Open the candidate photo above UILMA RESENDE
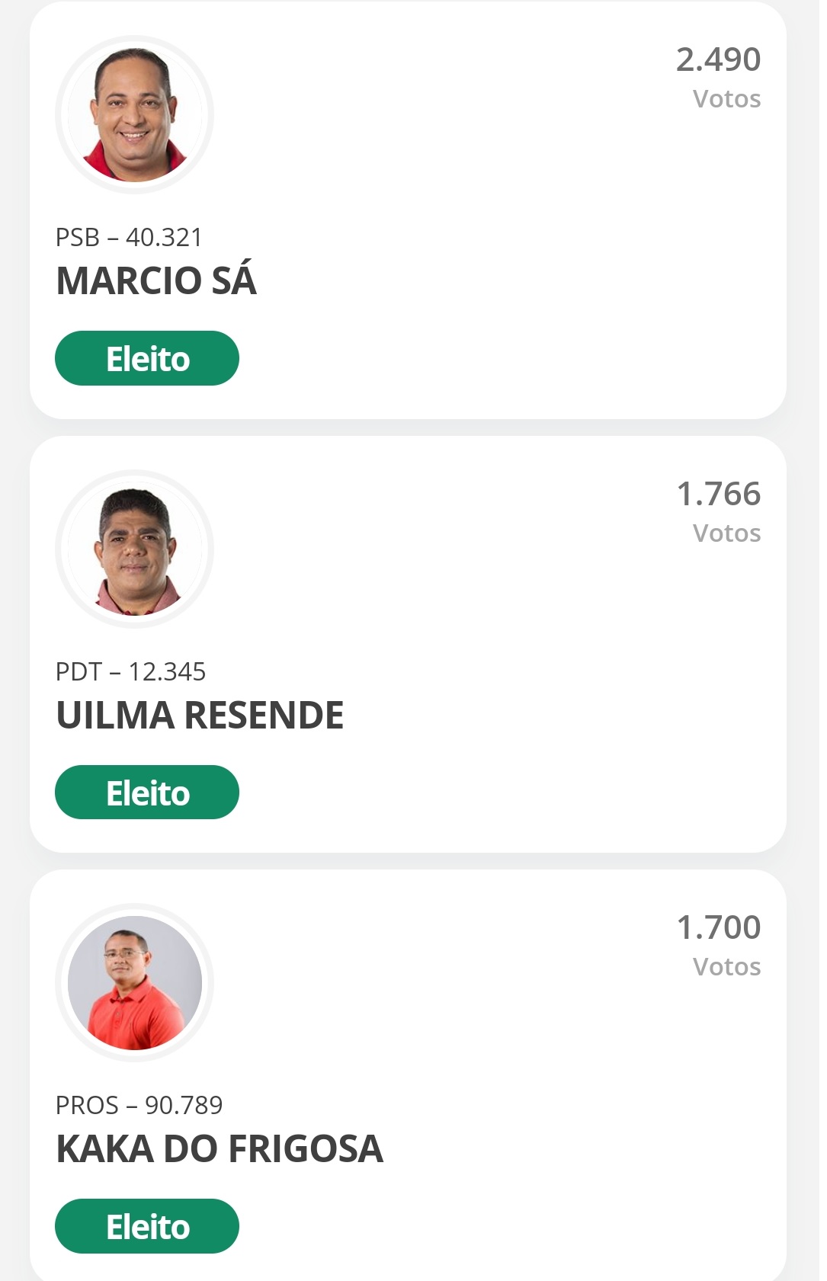Viewport: 827px width, 1281px height. point(135,549)
